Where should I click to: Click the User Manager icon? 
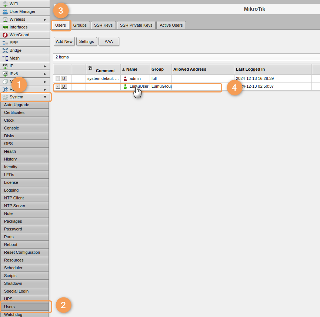point(5,11)
